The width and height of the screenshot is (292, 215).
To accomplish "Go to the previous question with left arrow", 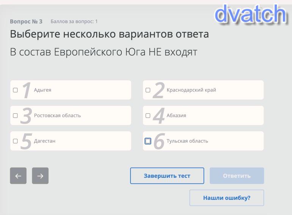I will tap(18, 176).
